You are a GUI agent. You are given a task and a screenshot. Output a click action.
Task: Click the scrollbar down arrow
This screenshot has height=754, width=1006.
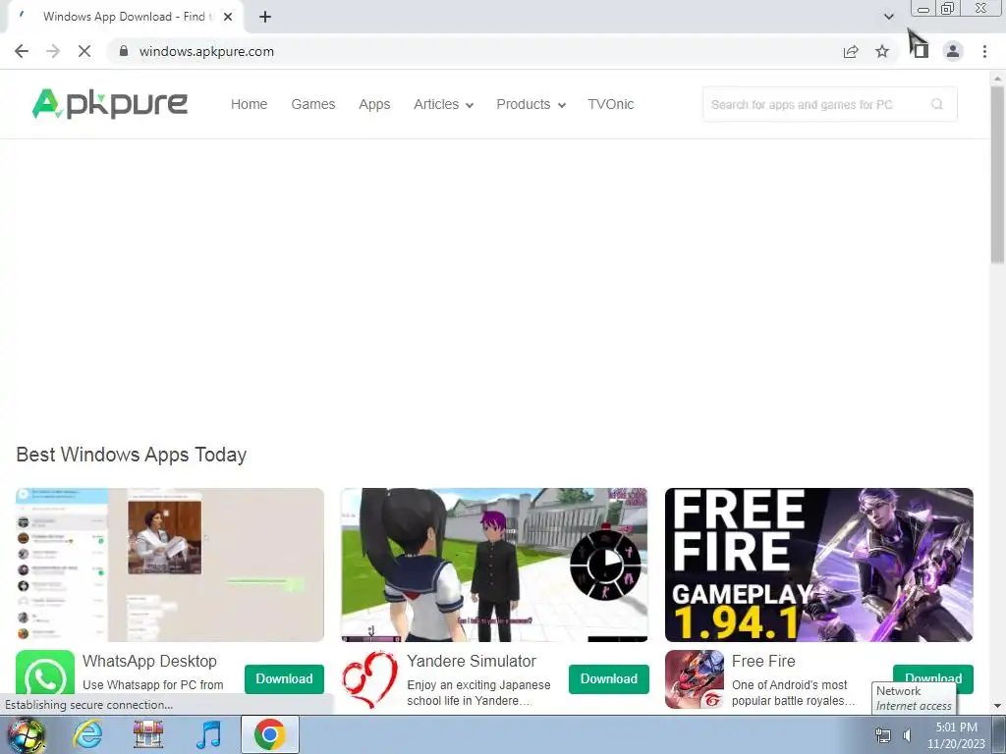pos(997,706)
